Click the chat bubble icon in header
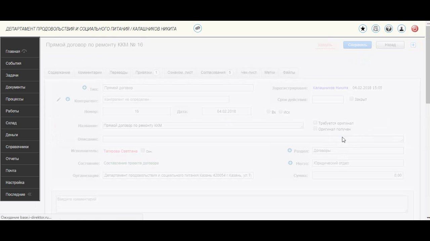 click(198, 28)
